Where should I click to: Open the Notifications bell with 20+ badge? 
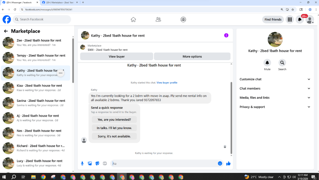(300, 19)
